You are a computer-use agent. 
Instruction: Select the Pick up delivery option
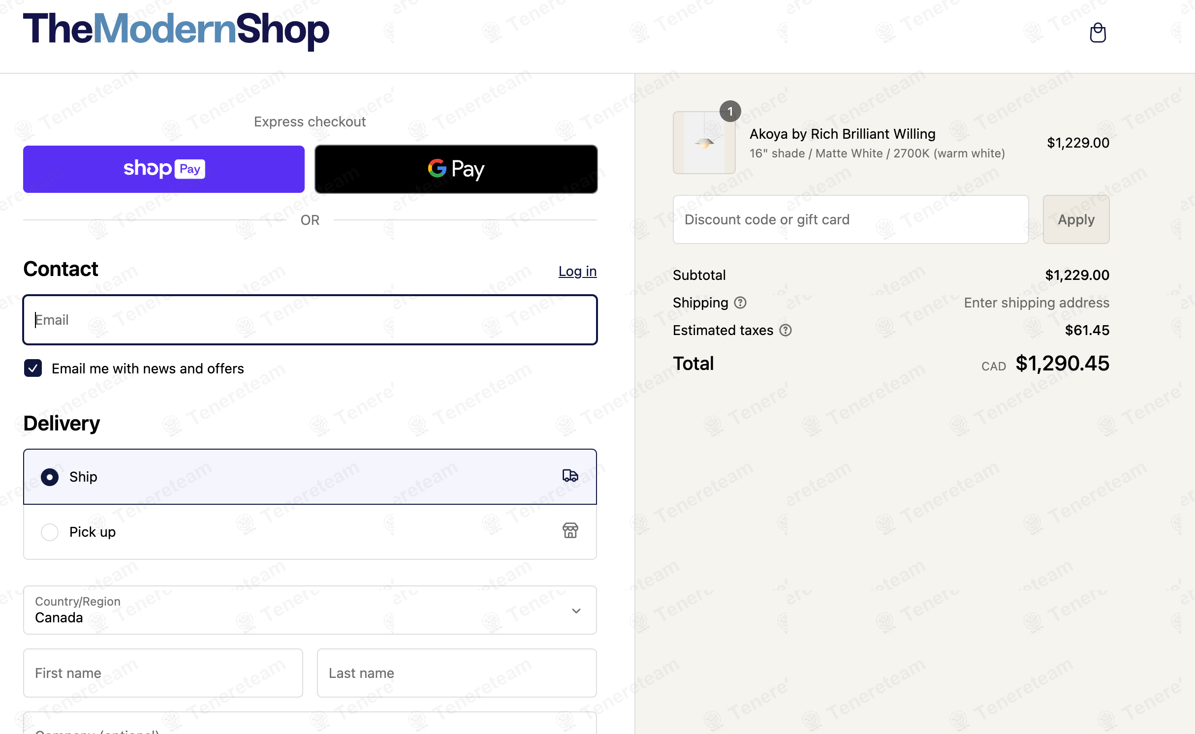tap(50, 532)
